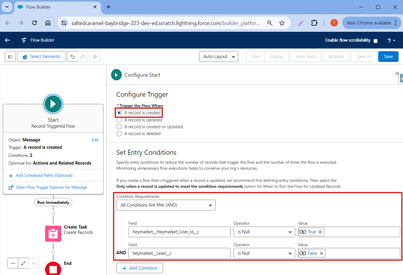Open the Auto-Layout dropdown

219,57
